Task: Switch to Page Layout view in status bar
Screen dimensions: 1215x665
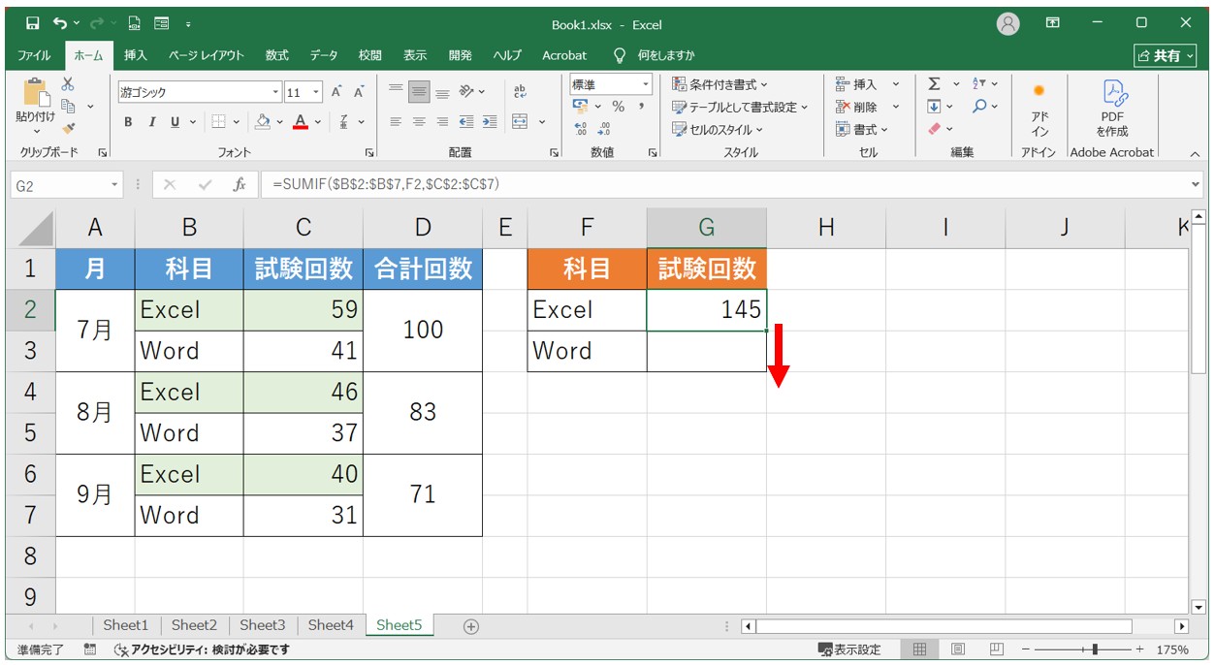Action: (x=958, y=649)
